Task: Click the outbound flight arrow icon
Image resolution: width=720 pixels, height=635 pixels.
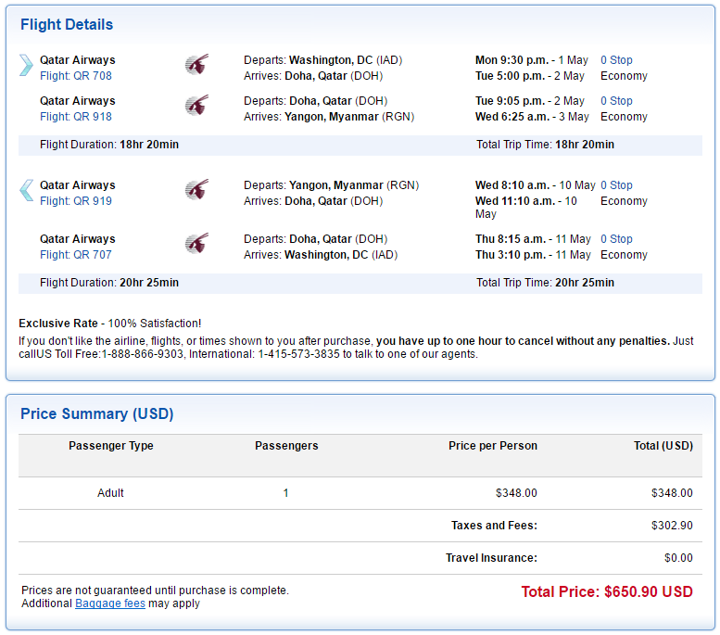Action: coord(26,65)
